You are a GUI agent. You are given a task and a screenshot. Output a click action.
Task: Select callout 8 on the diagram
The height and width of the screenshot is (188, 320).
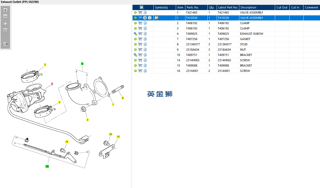click(x=123, y=98)
